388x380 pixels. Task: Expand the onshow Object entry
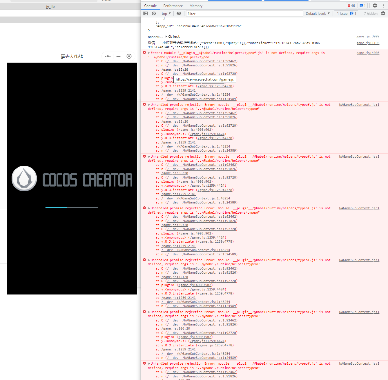[166, 37]
